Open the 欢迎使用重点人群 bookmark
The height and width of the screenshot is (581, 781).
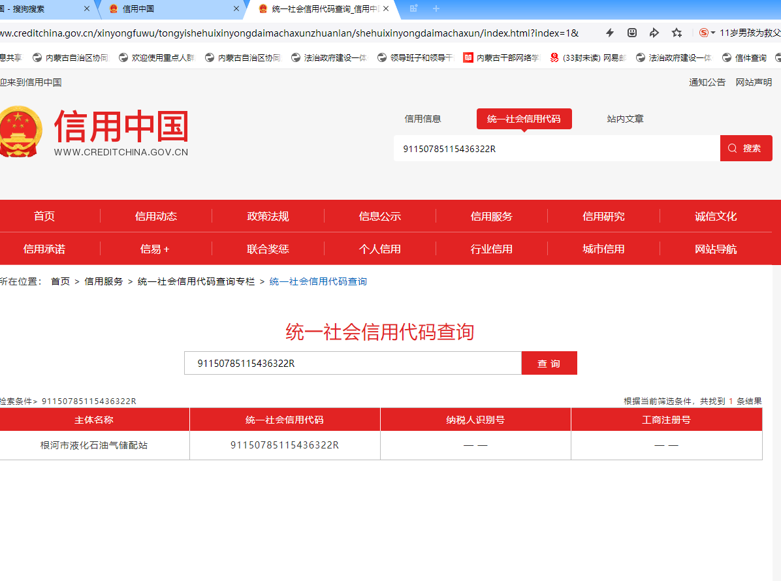(157, 57)
